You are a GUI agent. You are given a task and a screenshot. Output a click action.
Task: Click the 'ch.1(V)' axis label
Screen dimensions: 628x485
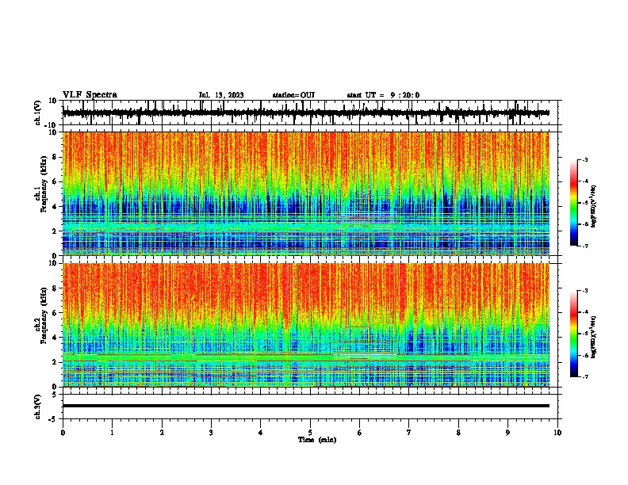point(38,113)
